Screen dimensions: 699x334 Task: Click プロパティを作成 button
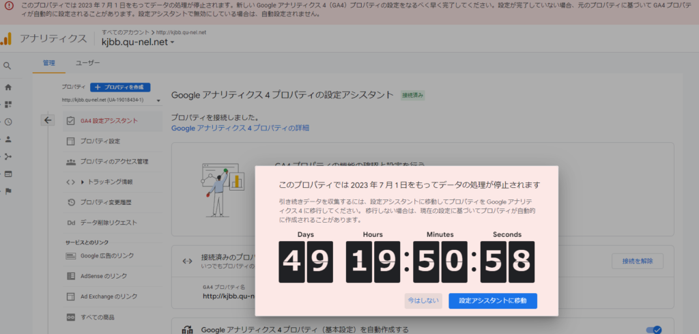click(120, 87)
